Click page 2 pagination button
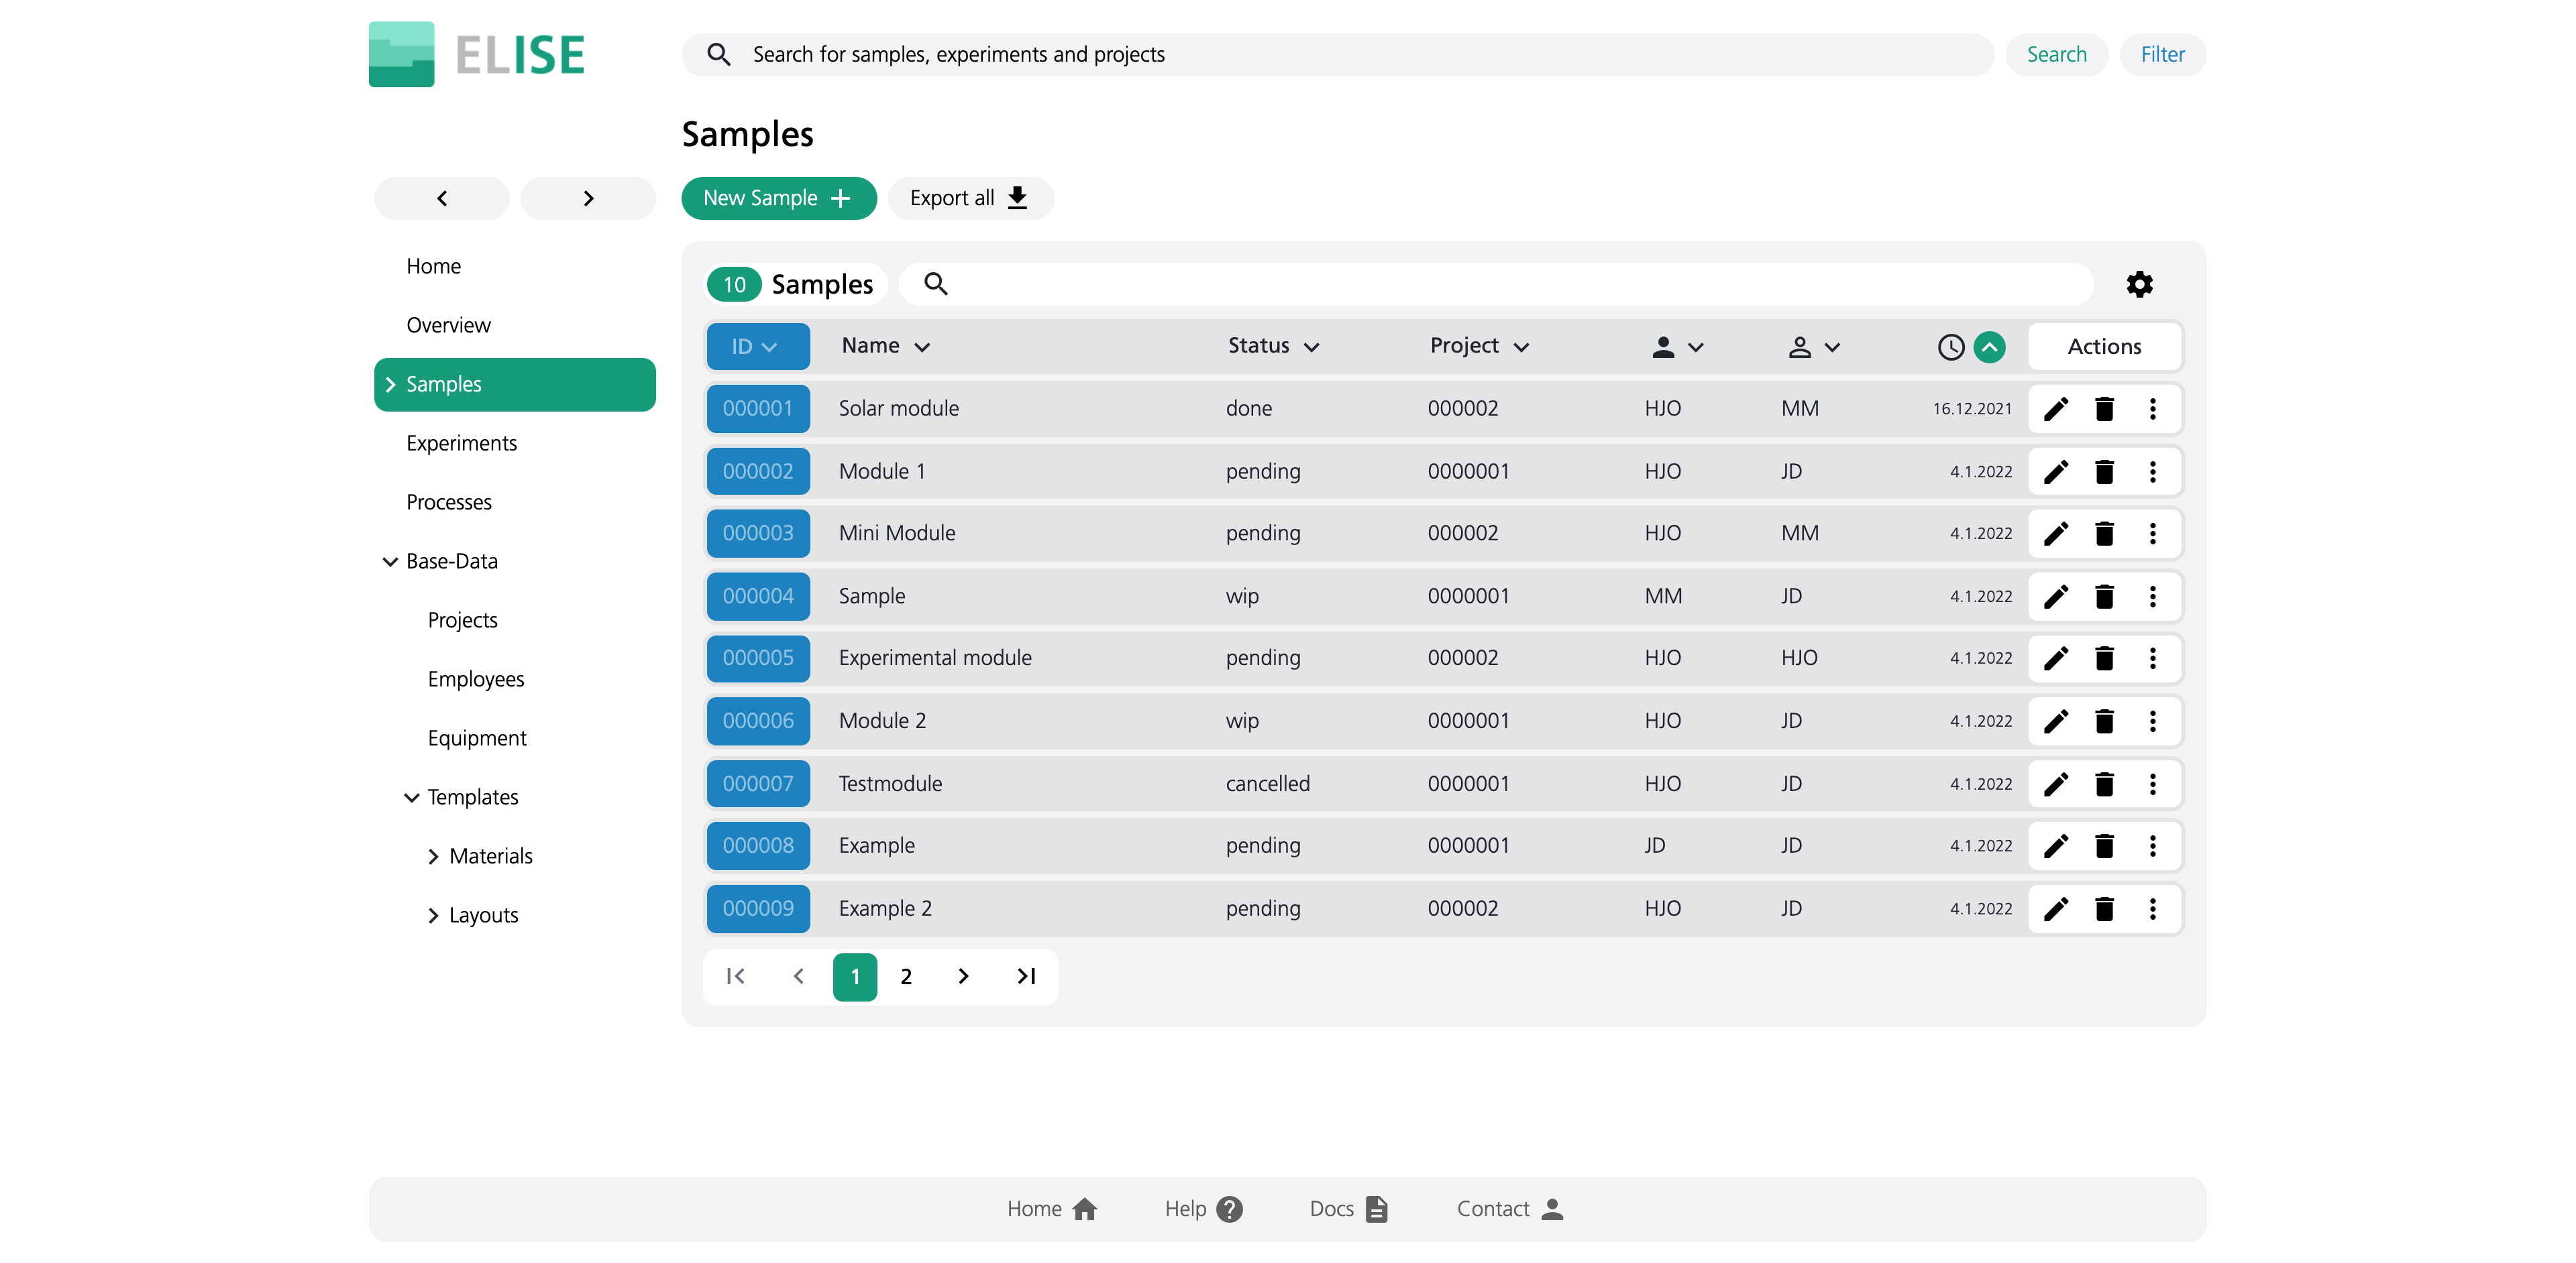This screenshot has width=2576, height=1263. pos(907,974)
